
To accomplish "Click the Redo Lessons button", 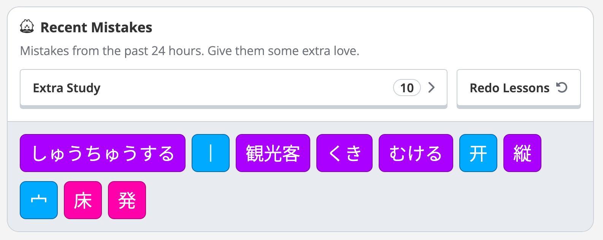I will click(518, 88).
